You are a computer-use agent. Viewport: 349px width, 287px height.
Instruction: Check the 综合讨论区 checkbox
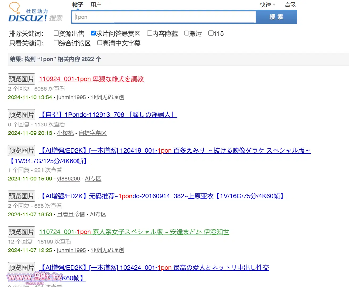56,43
